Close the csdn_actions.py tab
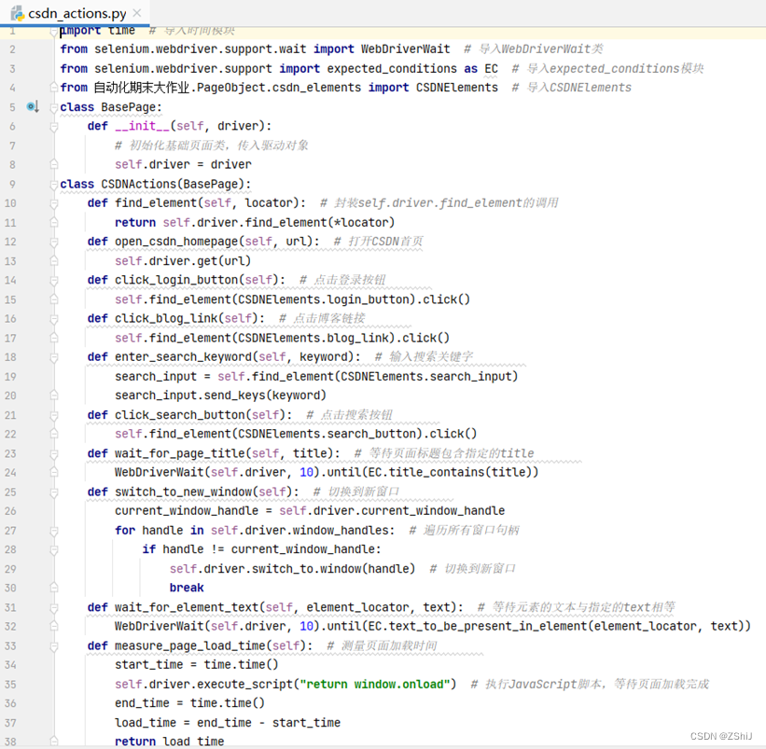Viewport: 766px width, 749px height. coord(137,13)
